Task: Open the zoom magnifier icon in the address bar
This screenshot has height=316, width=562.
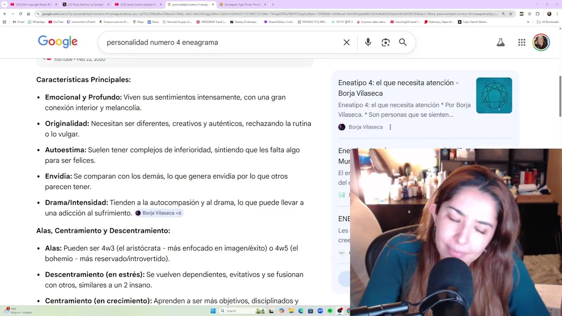Action: [503, 14]
